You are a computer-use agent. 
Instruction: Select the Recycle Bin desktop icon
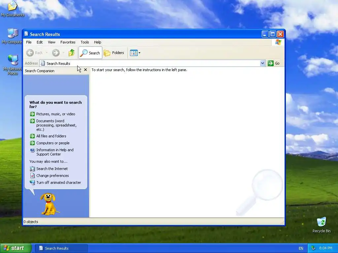tap(321, 225)
